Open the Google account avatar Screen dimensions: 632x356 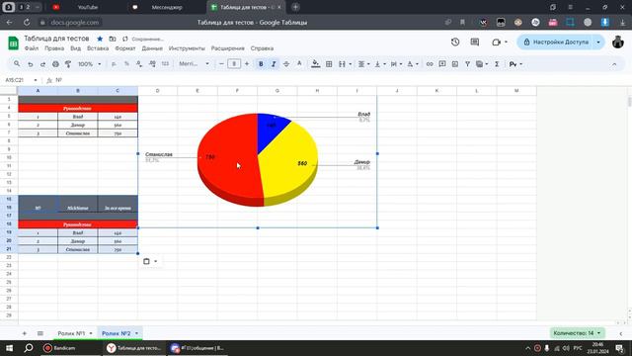(617, 42)
